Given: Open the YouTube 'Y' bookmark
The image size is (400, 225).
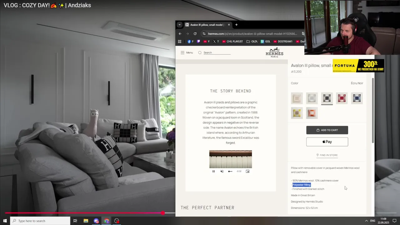Looking at the screenshot, I should tap(207, 41).
